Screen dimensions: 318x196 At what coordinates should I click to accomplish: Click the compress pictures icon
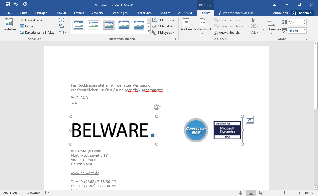[x=61, y=20]
